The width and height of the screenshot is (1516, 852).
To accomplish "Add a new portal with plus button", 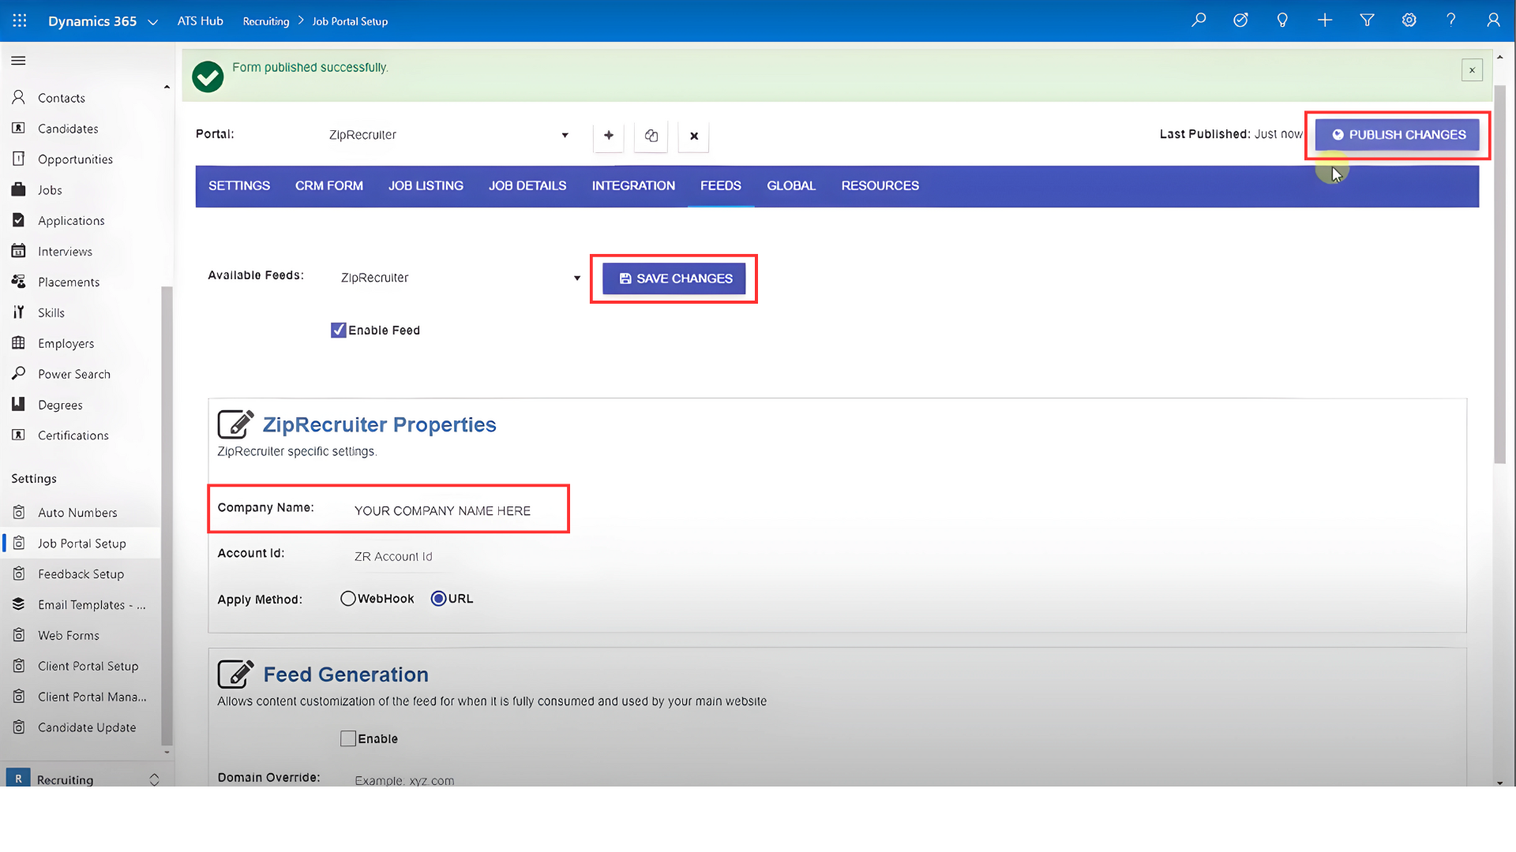I will (x=609, y=136).
